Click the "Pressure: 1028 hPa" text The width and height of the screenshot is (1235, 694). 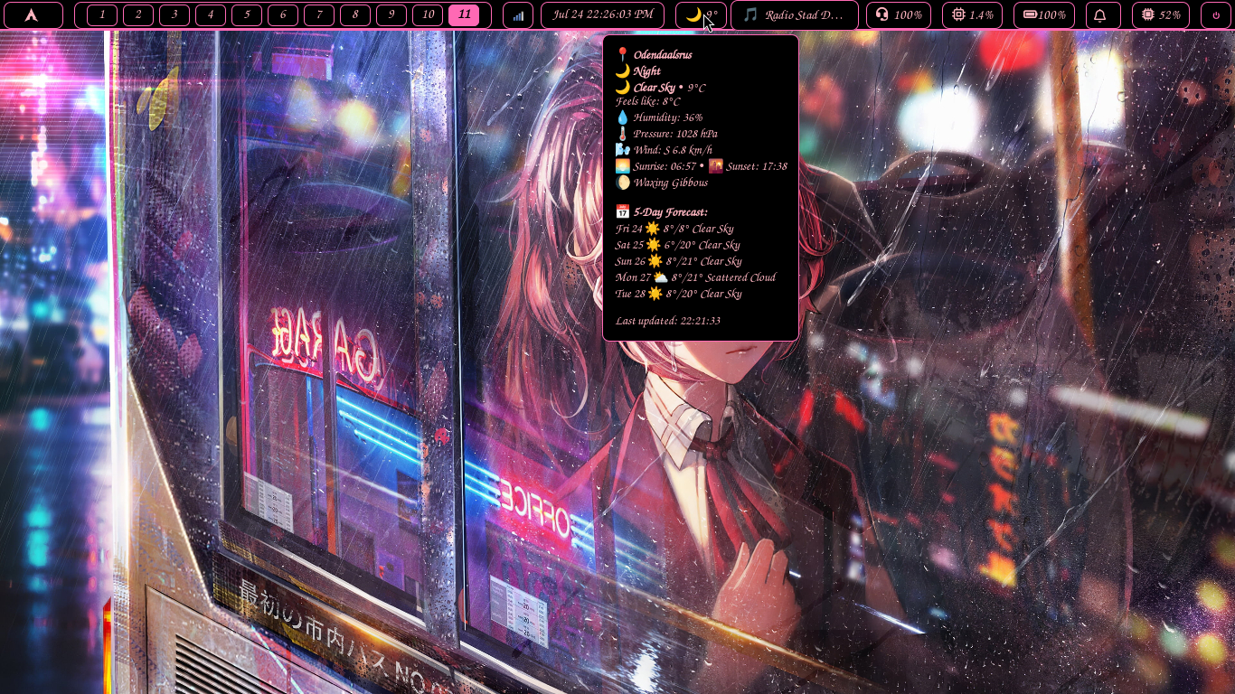675,134
